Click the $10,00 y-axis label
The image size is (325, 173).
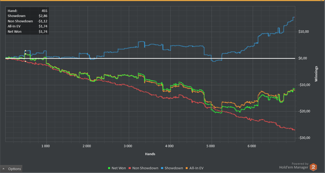click(x=304, y=32)
